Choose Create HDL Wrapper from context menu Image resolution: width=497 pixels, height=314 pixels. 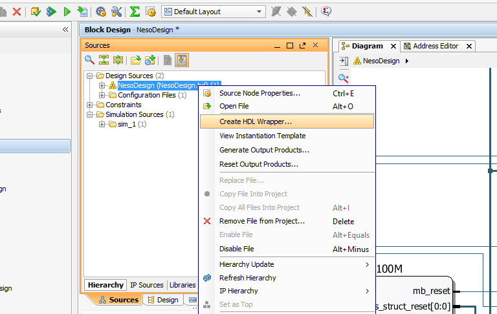click(x=256, y=121)
